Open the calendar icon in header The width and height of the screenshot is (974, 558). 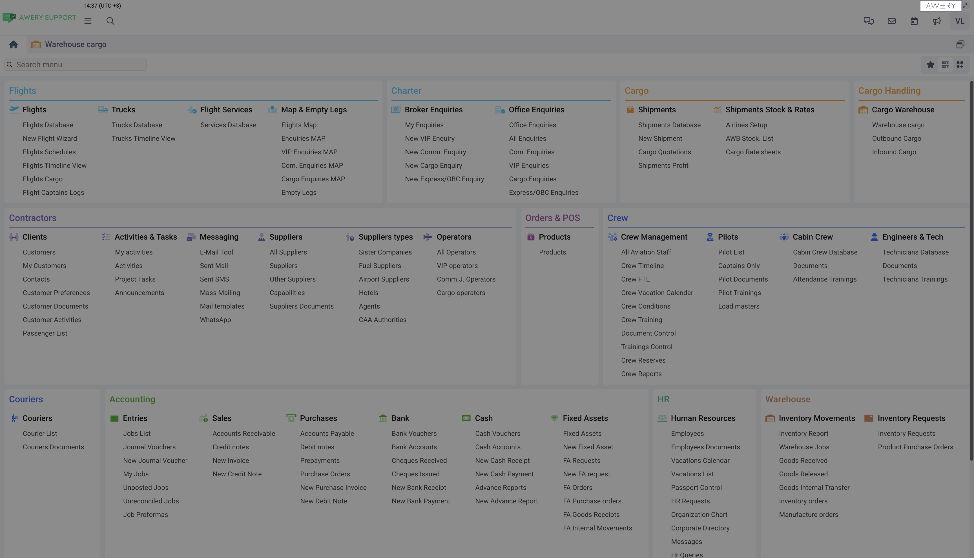pyautogui.click(x=914, y=21)
